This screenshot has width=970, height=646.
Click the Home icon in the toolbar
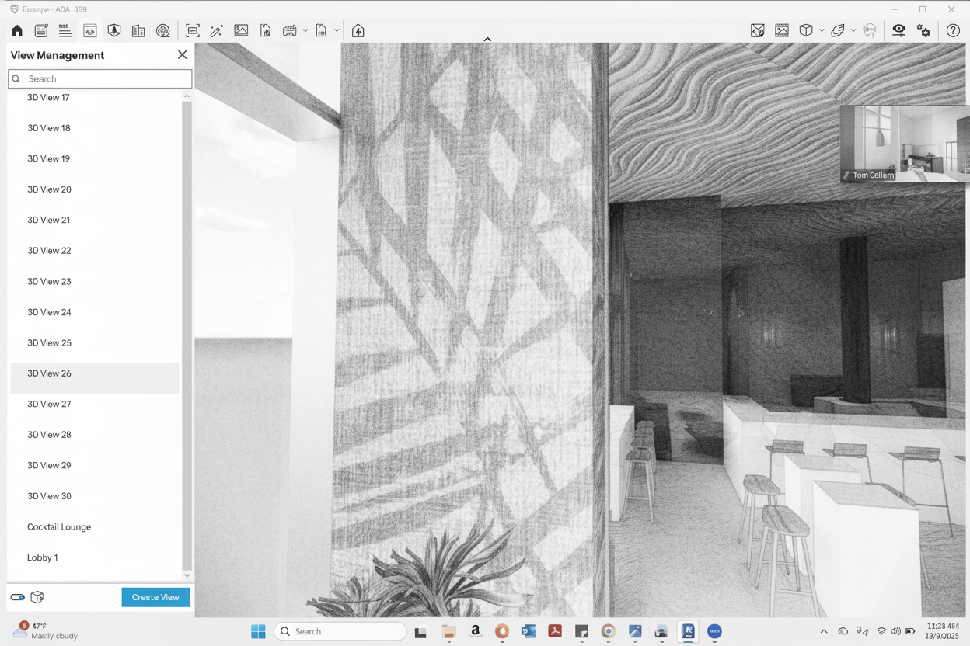click(x=17, y=31)
